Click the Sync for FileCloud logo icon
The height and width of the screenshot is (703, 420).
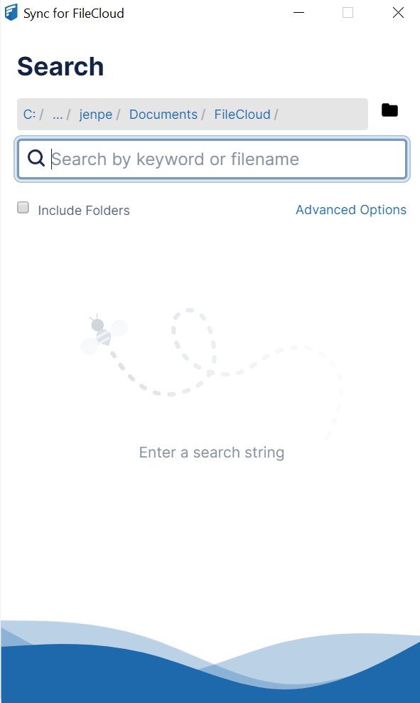[11, 12]
